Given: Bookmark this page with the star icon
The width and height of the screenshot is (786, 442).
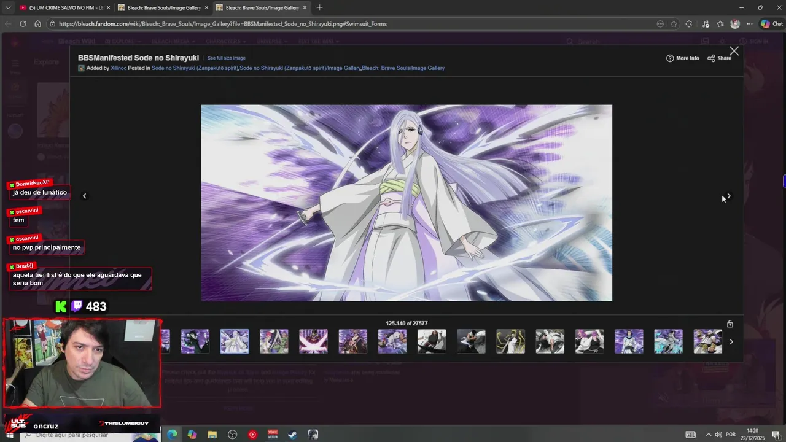Looking at the screenshot, I should (674, 24).
